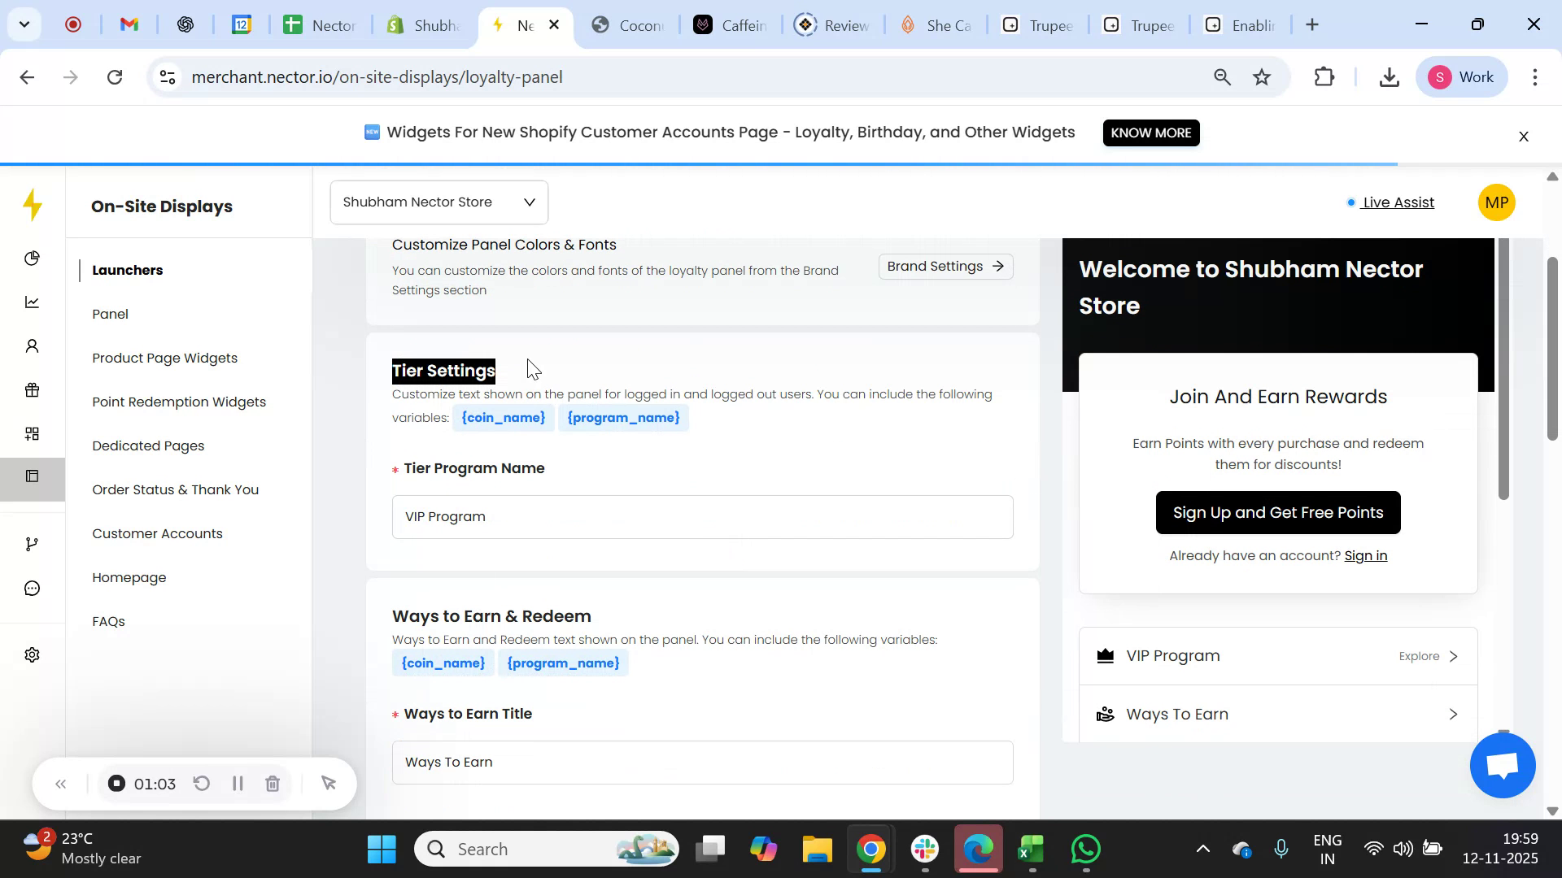Click the Nector lightning logo icon

click(x=33, y=206)
